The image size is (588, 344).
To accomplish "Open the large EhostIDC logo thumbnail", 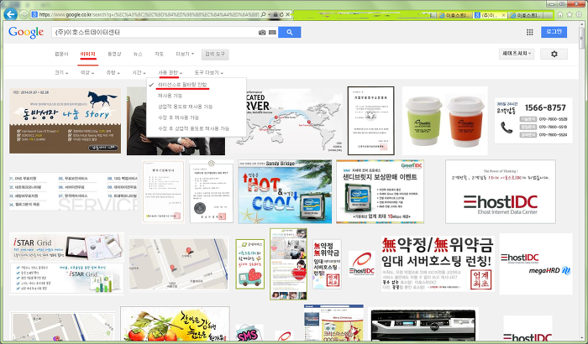I will pyautogui.click(x=501, y=192).
